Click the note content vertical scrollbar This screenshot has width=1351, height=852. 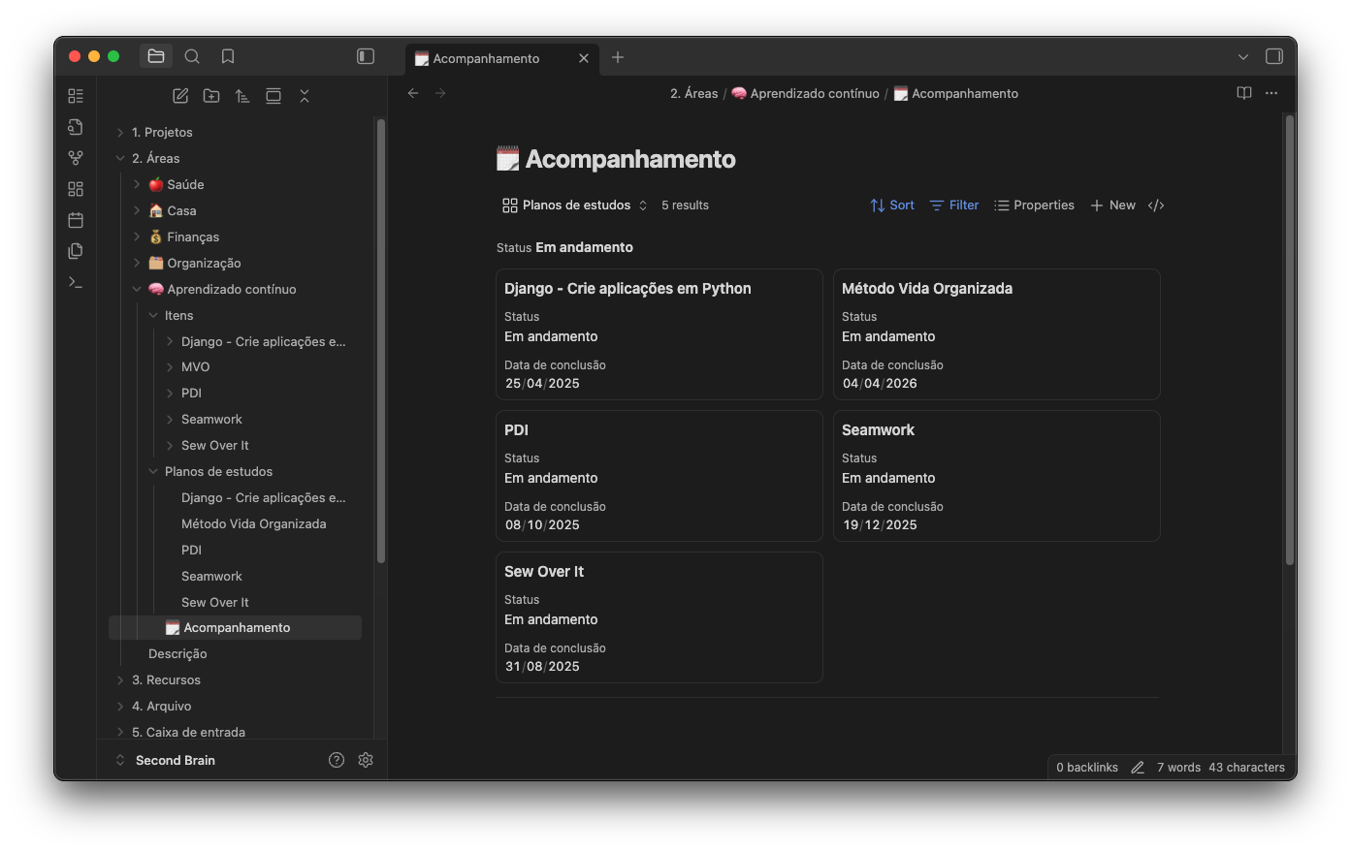pos(1289,339)
